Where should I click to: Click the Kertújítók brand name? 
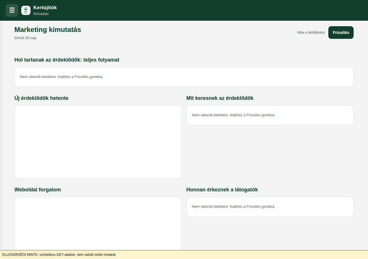[45, 8]
